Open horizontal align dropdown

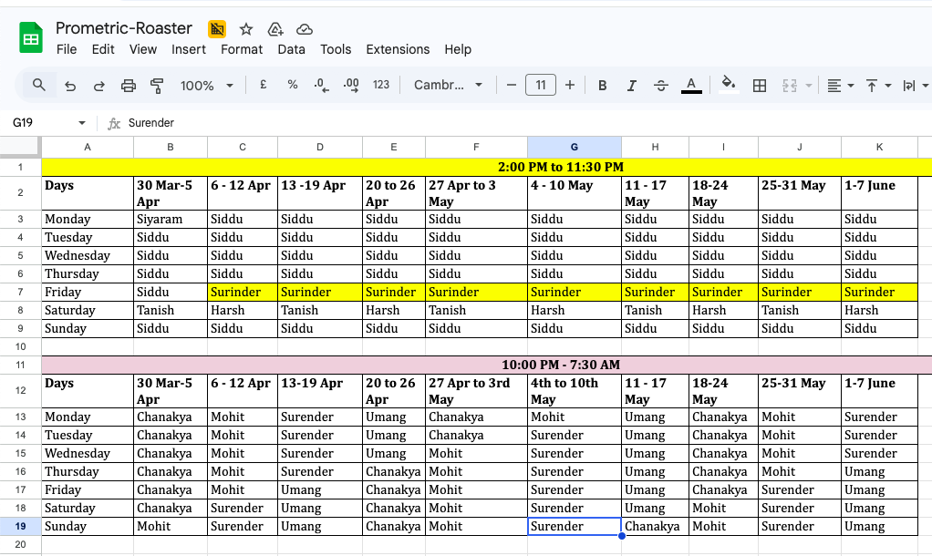pyautogui.click(x=841, y=86)
